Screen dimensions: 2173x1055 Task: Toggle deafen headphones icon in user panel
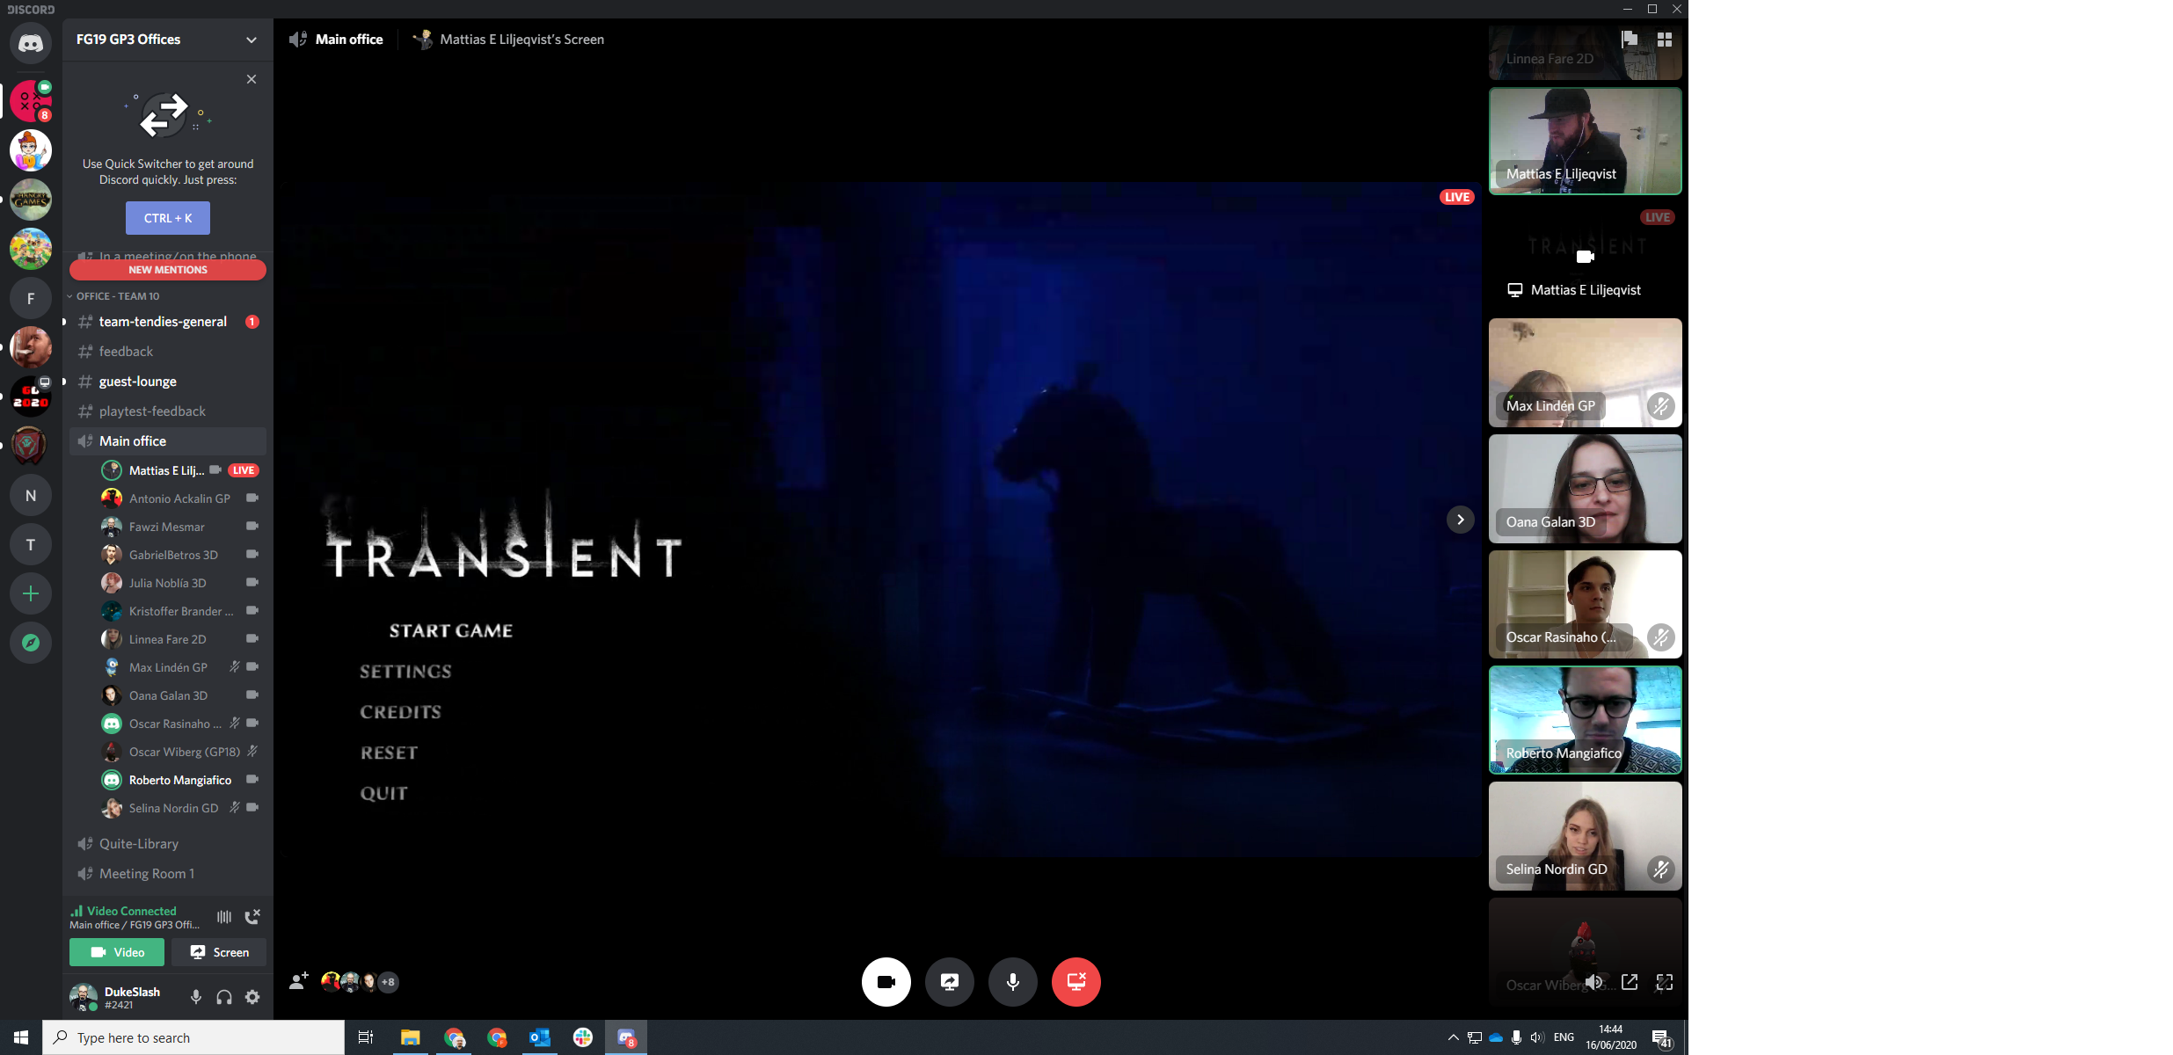coord(224,996)
